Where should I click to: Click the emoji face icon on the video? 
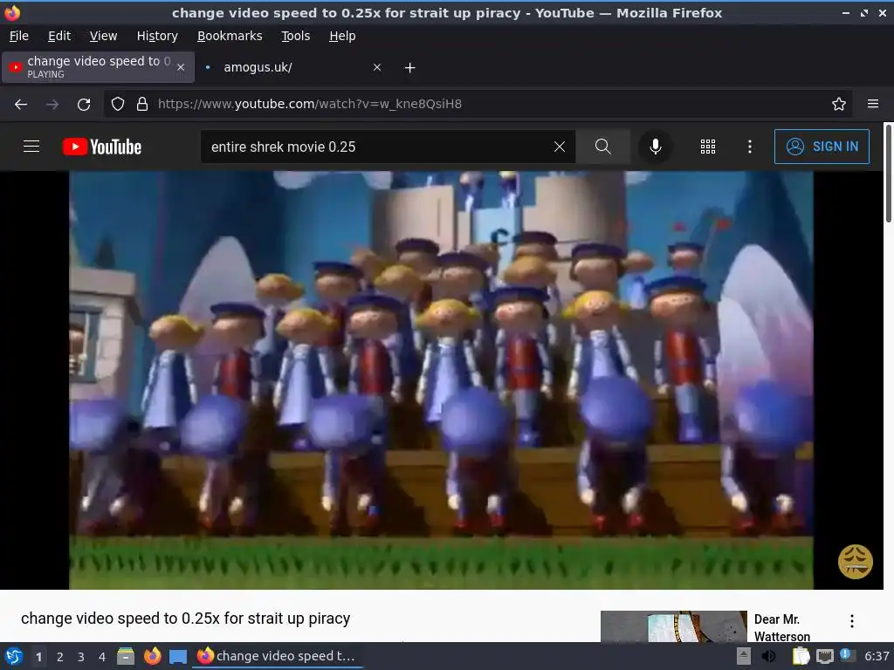[855, 562]
